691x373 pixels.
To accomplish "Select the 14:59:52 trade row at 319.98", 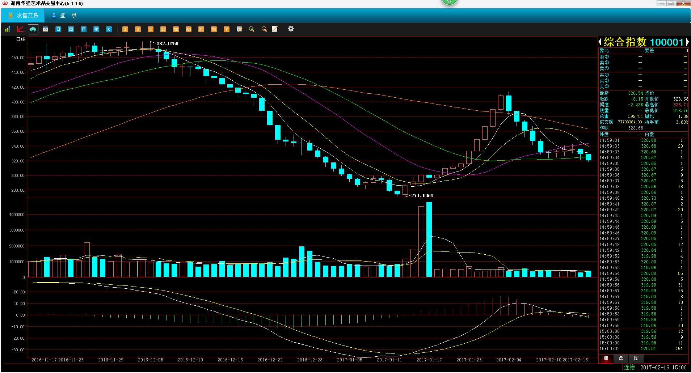I will (643, 256).
